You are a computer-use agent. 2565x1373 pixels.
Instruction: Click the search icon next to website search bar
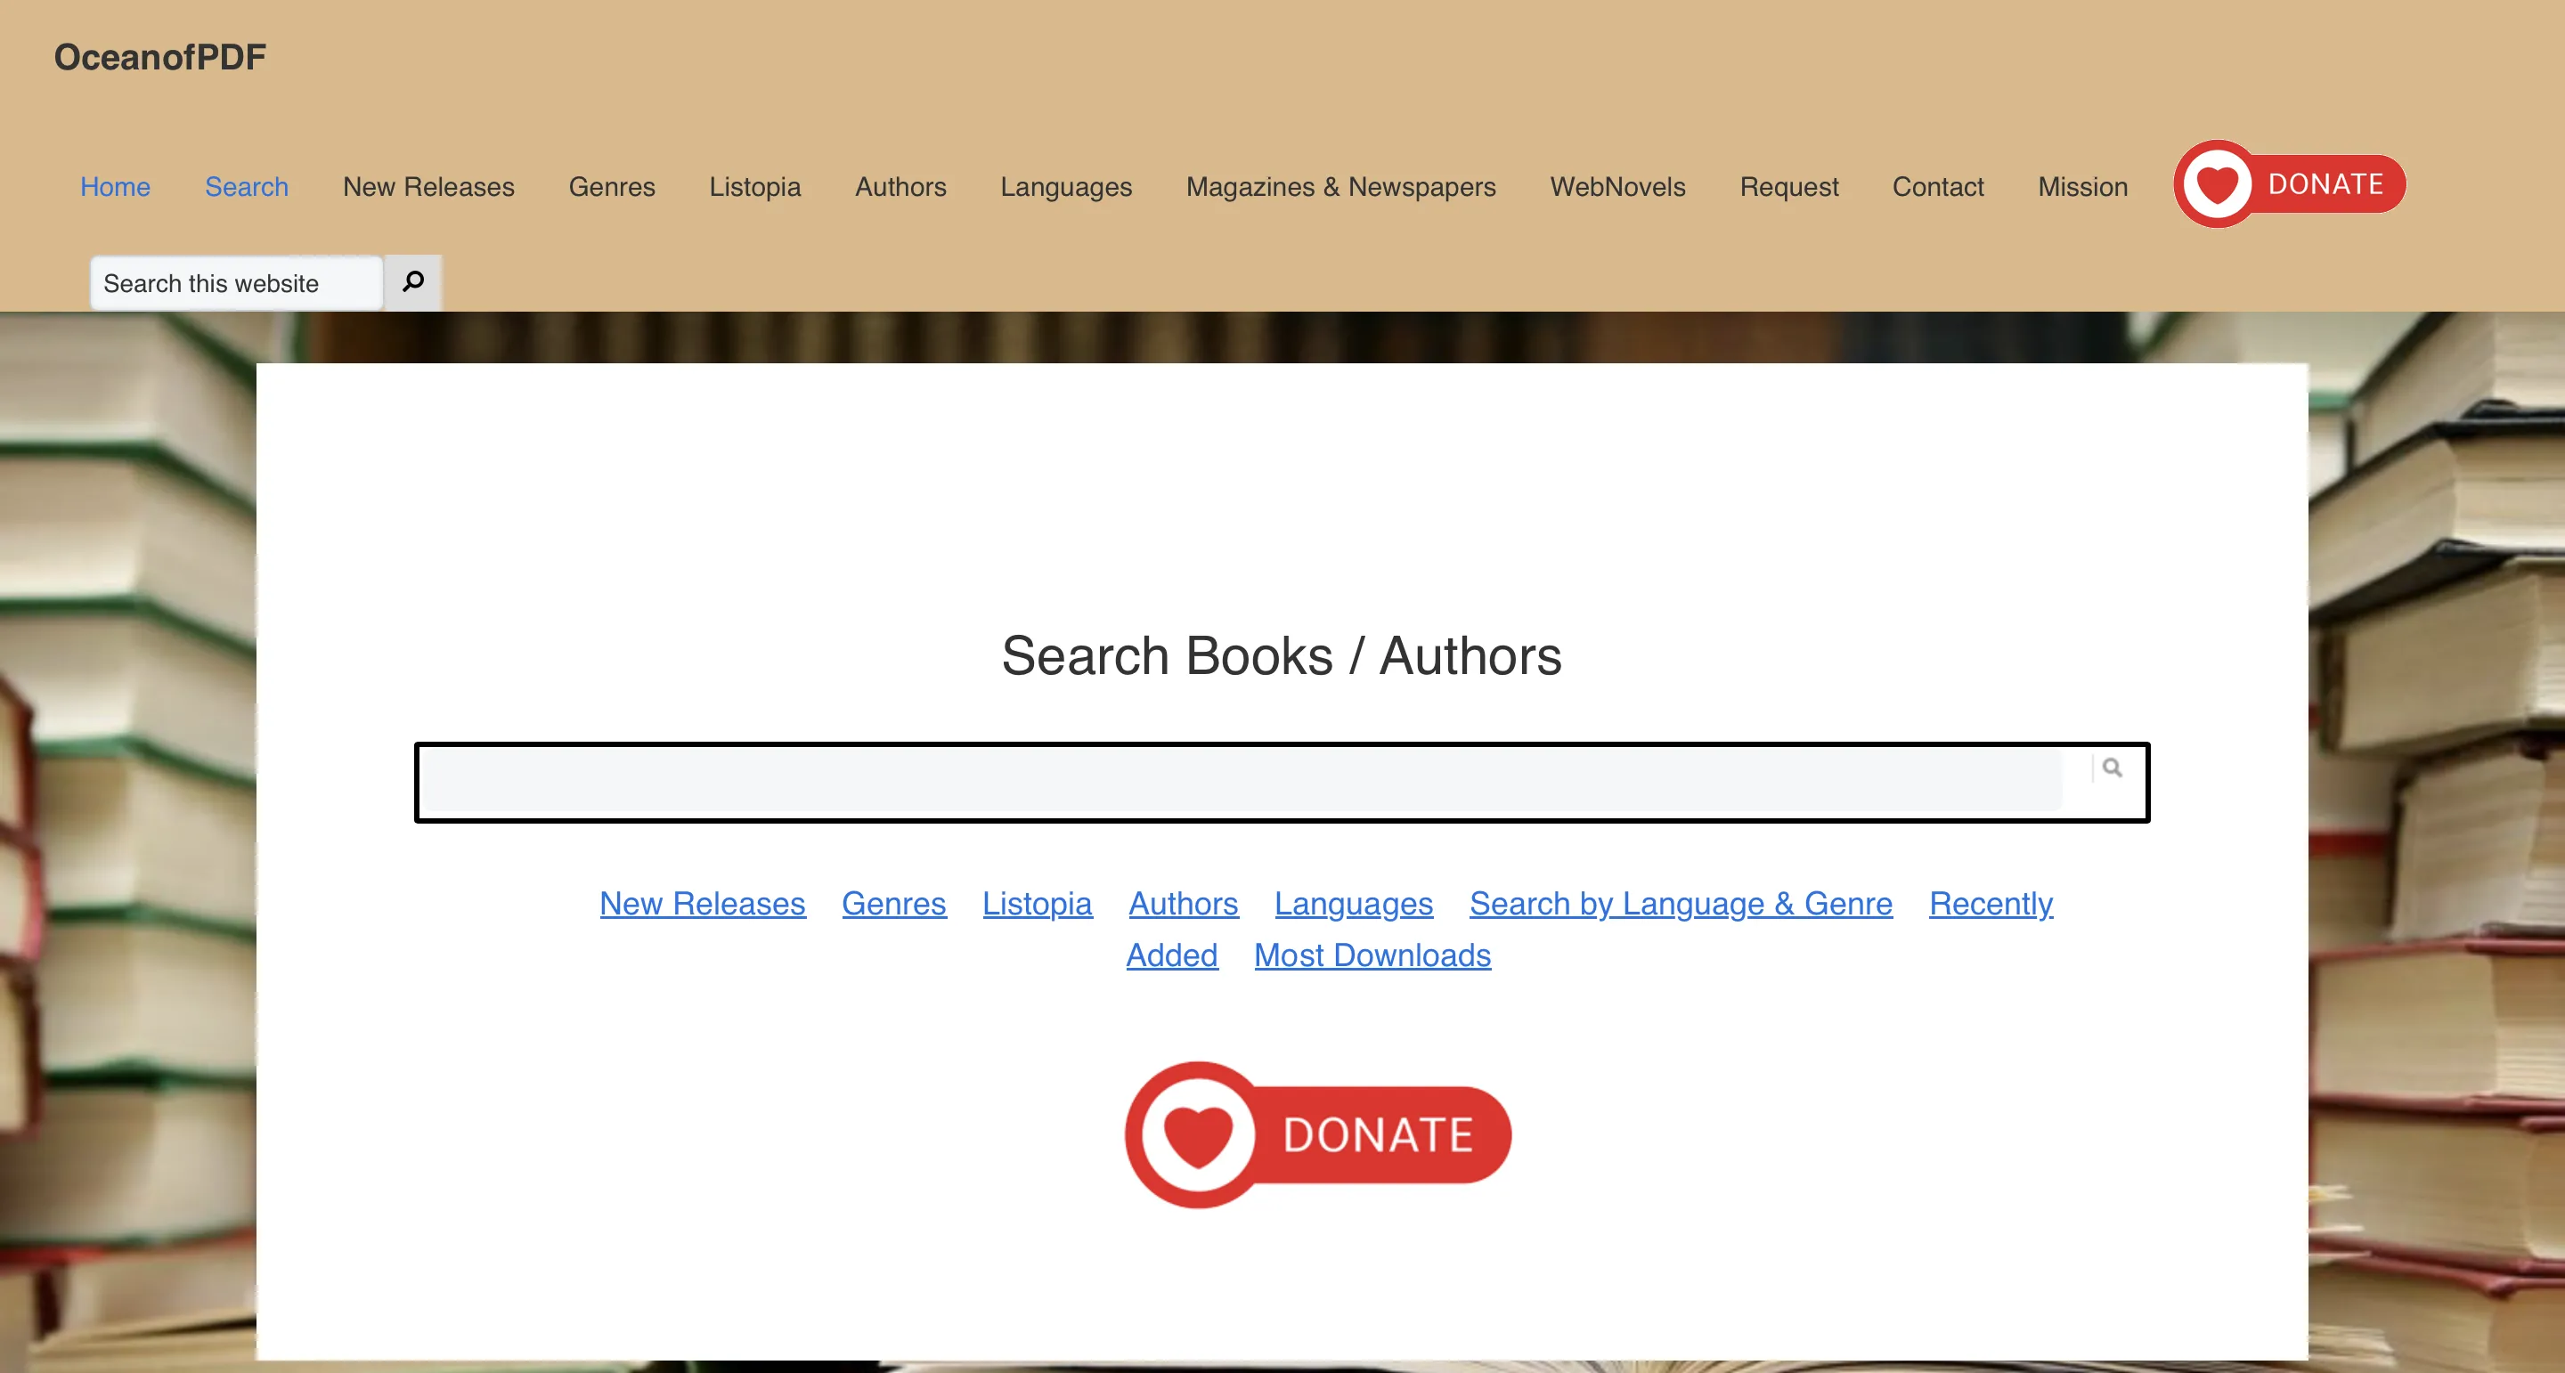pyautogui.click(x=412, y=281)
